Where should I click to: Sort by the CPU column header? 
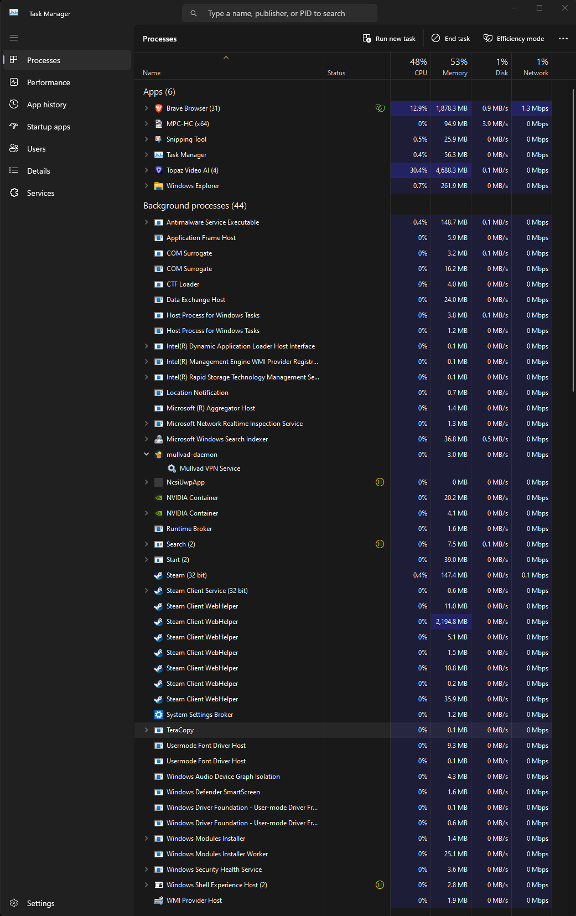point(411,66)
